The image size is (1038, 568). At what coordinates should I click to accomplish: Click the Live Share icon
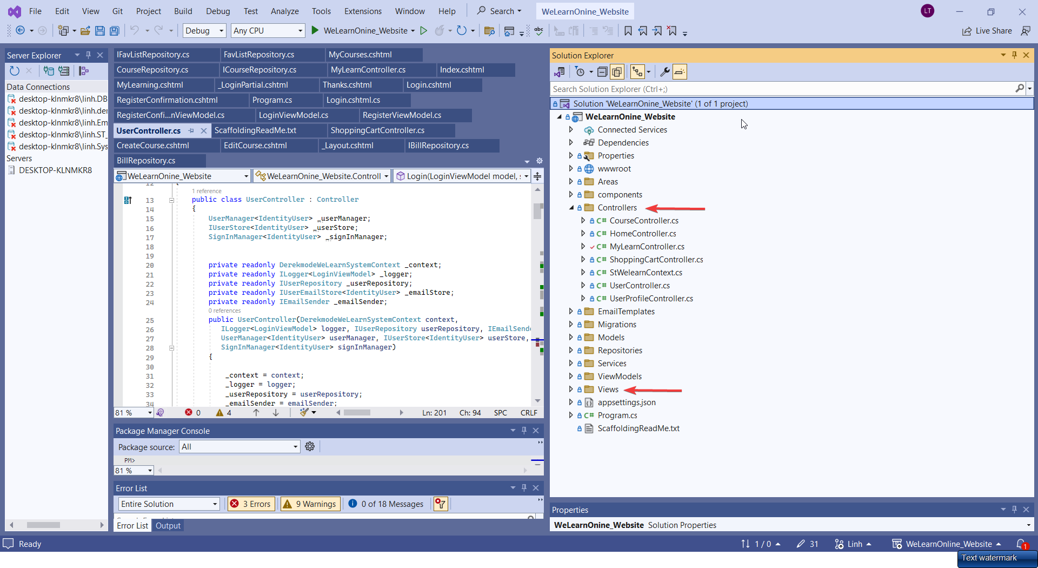pos(967,31)
